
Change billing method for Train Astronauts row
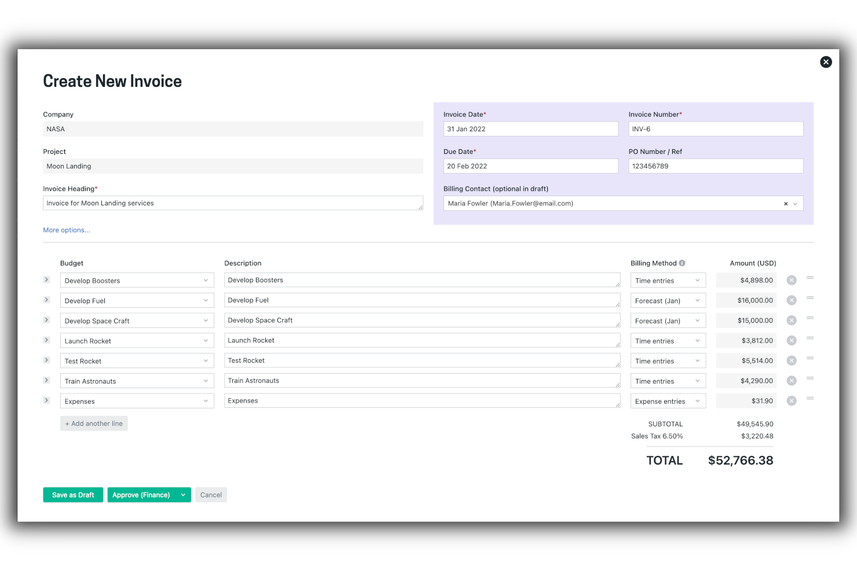668,381
